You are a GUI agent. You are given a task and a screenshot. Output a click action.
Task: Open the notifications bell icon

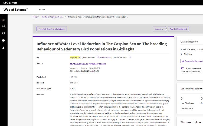[4, 48]
